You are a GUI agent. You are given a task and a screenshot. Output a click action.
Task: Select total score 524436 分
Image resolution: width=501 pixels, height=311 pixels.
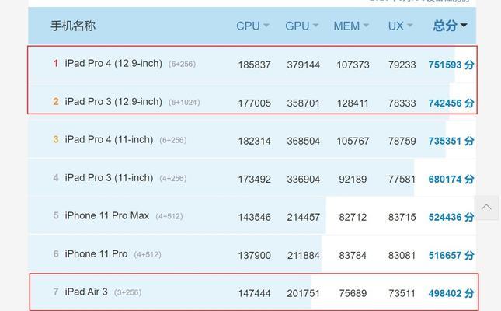pos(451,217)
